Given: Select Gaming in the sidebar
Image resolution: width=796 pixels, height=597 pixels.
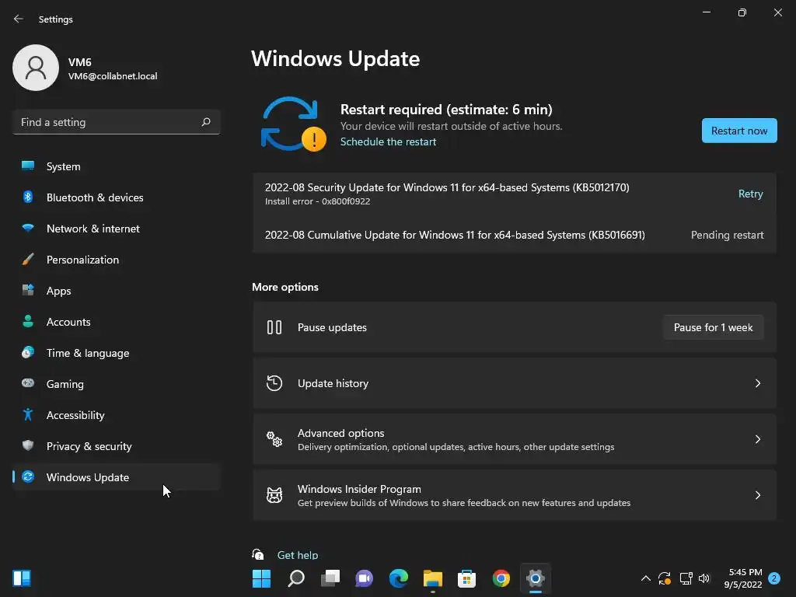Looking at the screenshot, I should [117, 384].
